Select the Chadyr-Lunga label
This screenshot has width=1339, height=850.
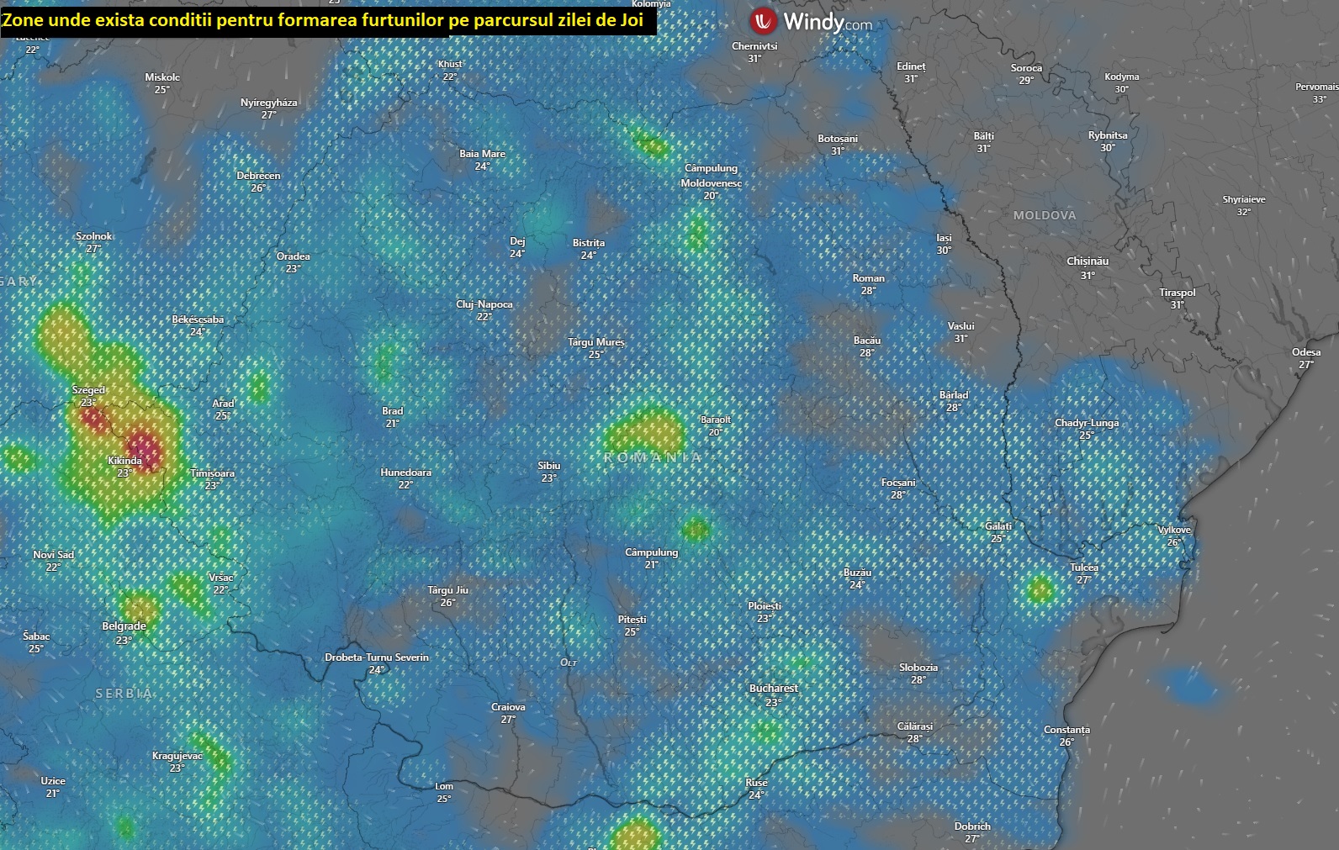click(x=1087, y=423)
